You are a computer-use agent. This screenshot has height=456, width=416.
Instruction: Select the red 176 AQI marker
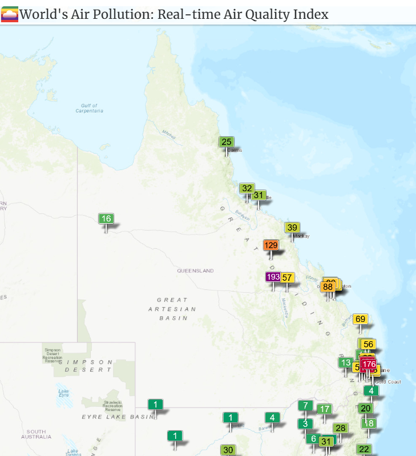click(x=369, y=364)
